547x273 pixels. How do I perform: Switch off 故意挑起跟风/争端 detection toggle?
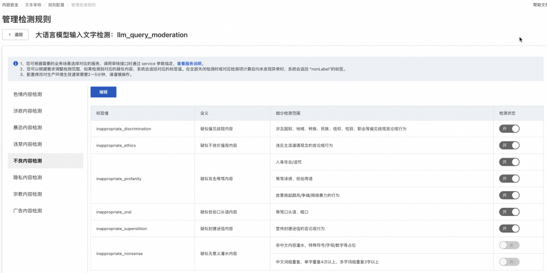click(509, 195)
